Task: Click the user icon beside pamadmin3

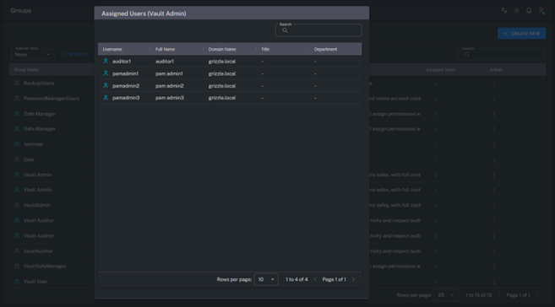Action: click(x=106, y=98)
